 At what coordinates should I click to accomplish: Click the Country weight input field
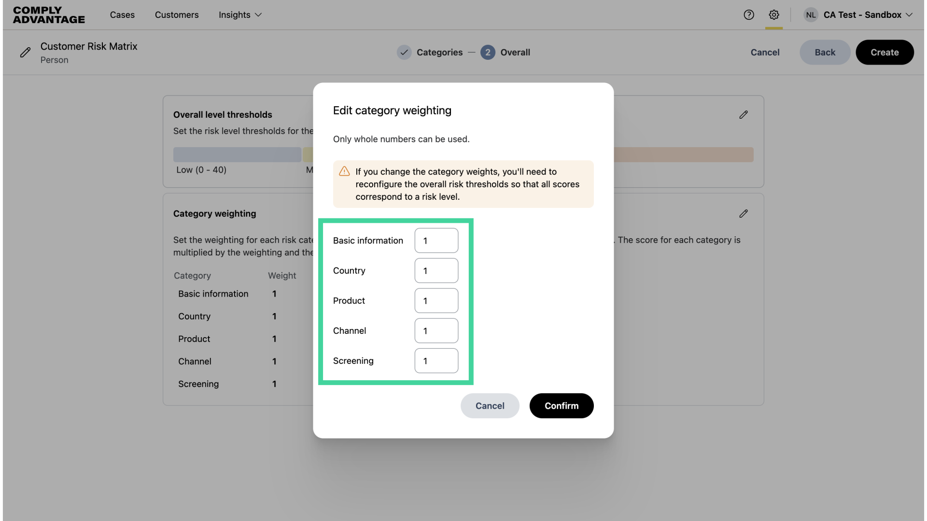click(x=436, y=271)
